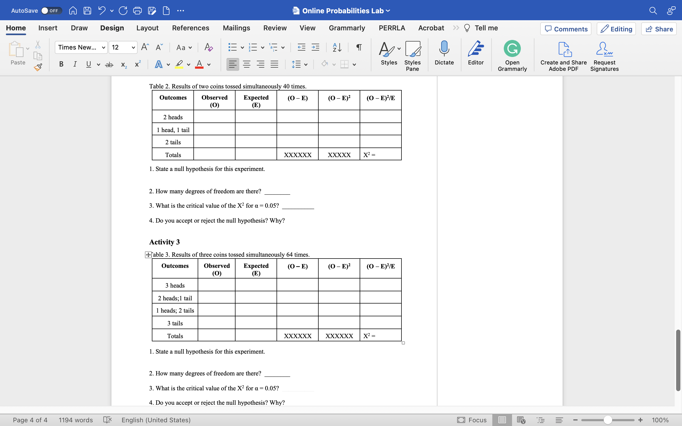Viewport: 682px width, 426px height.
Task: Open the font size dropdown
Action: (133, 47)
